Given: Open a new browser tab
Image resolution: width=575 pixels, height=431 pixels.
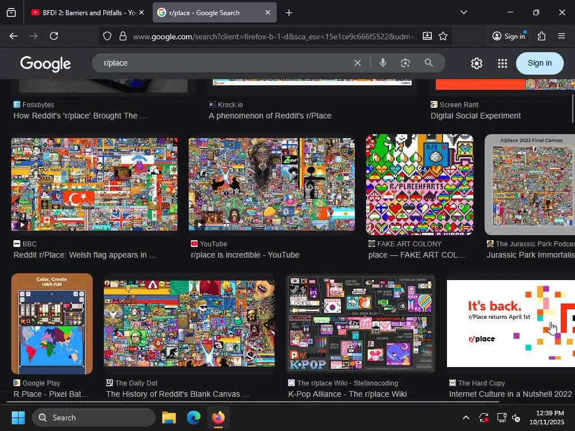Looking at the screenshot, I should [289, 13].
